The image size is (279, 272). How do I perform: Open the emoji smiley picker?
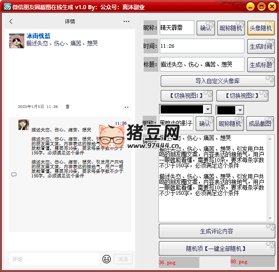pyautogui.click(x=107, y=259)
